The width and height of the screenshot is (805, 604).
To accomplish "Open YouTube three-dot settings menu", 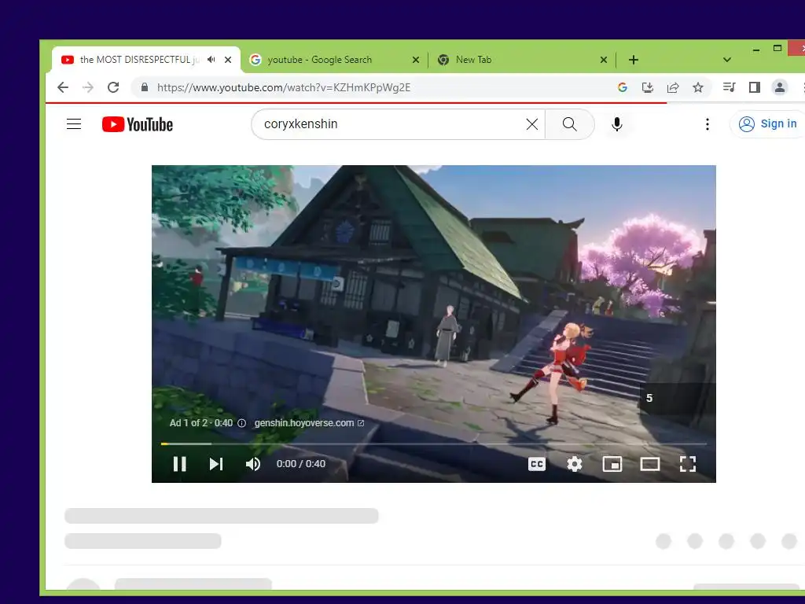I will point(708,123).
